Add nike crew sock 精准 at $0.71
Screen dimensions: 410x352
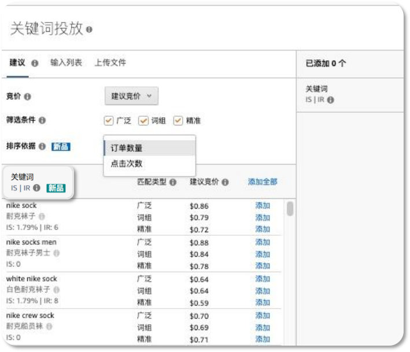point(263,339)
